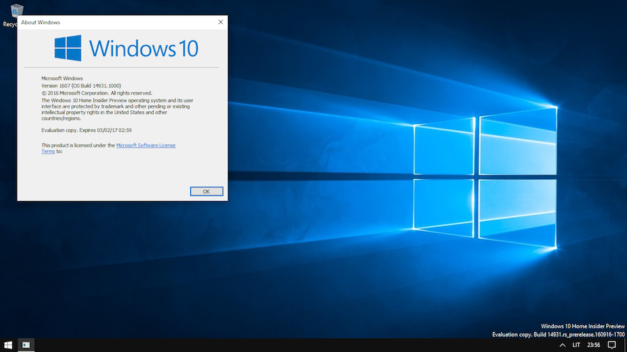Select the About Windows taskbar button
The image size is (627, 352).
pos(26,345)
